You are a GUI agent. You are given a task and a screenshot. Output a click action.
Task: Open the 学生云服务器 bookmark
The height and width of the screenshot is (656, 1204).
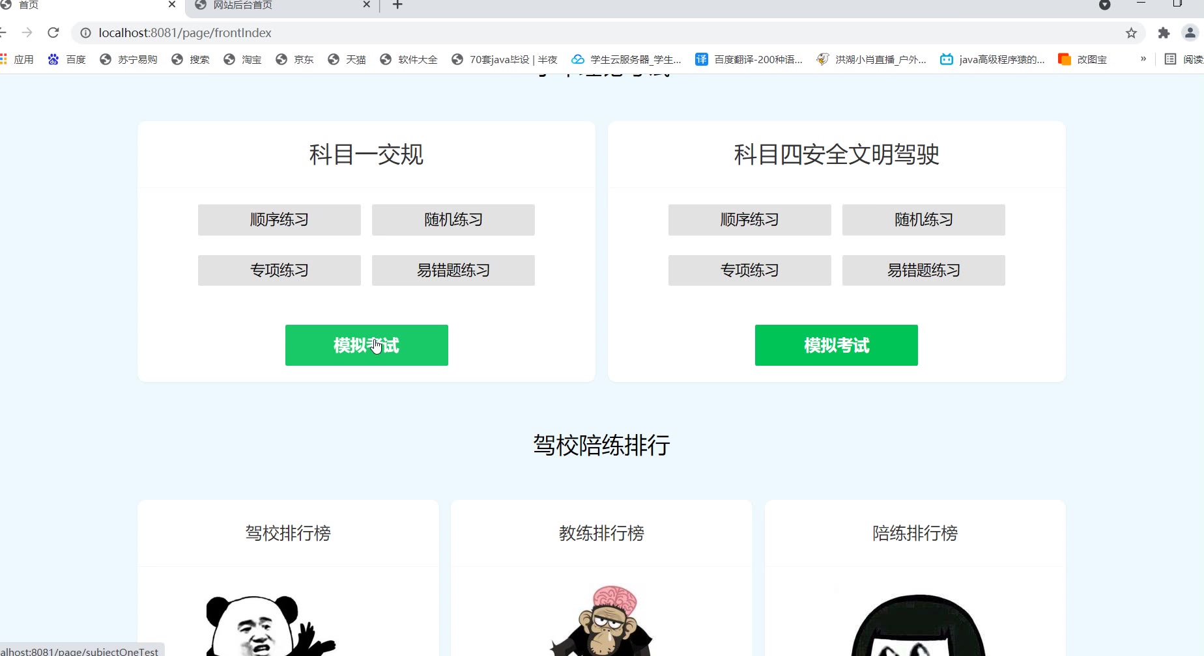click(626, 59)
